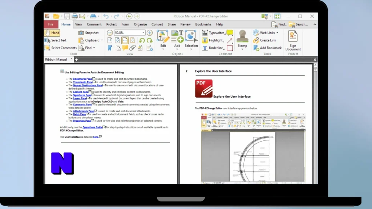Screen dimensions: 372x209
Task: Go to next view green arrow
Action: [137, 16]
